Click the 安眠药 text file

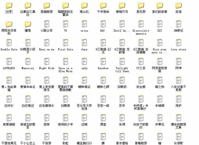coord(122,80)
